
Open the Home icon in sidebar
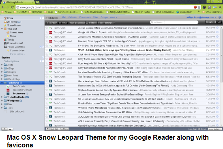5,18
